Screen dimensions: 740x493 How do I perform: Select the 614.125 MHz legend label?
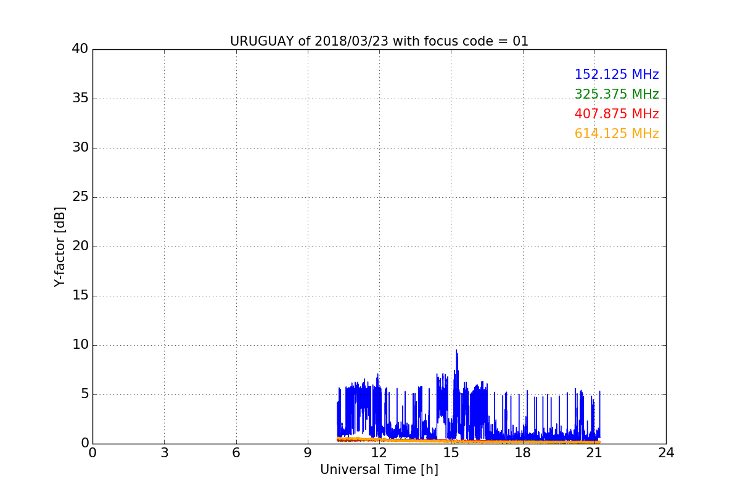(x=617, y=134)
